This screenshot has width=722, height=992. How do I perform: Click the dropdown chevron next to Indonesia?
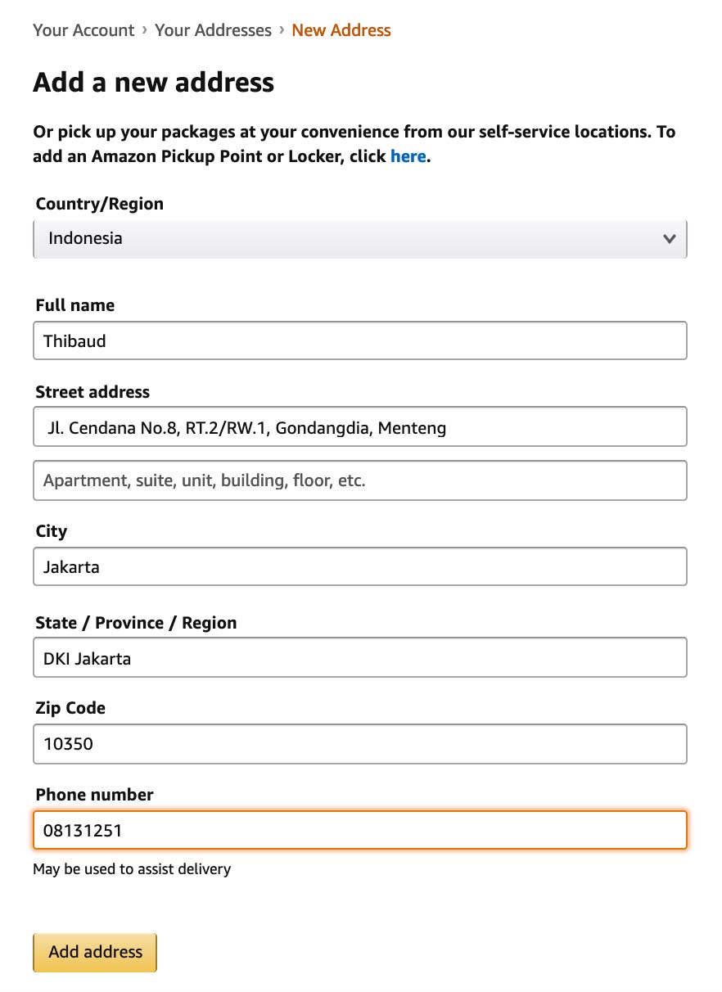click(670, 238)
